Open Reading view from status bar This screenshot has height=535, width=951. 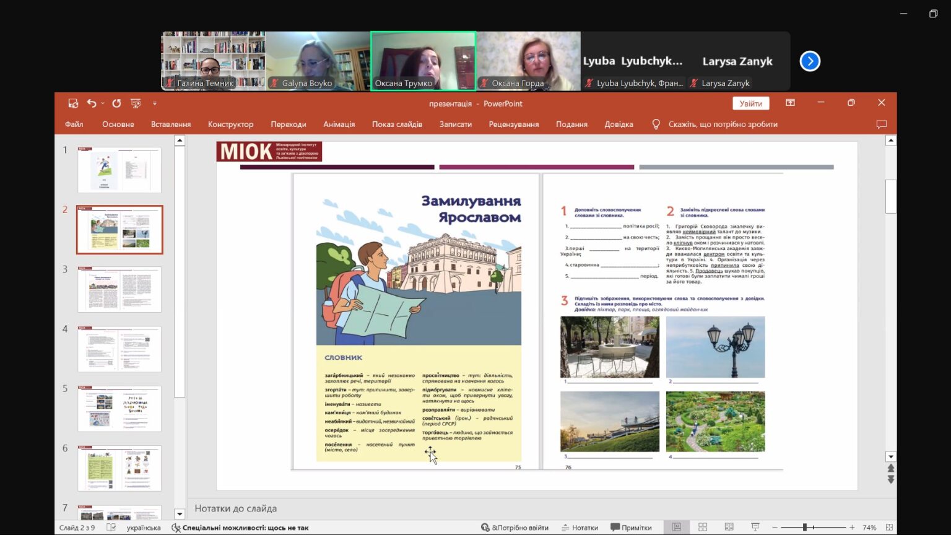(x=729, y=527)
